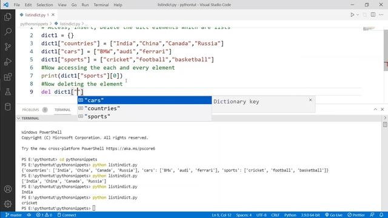Open the Testing flask view
This screenshot has height=218, width=388.
(8, 92)
